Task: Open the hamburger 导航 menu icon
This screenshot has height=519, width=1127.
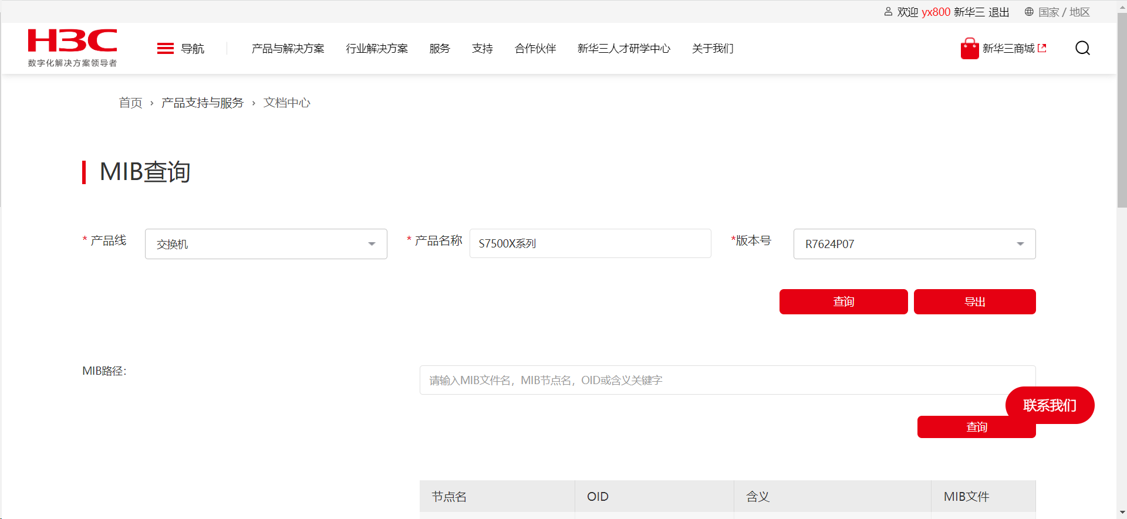Action: click(166, 48)
